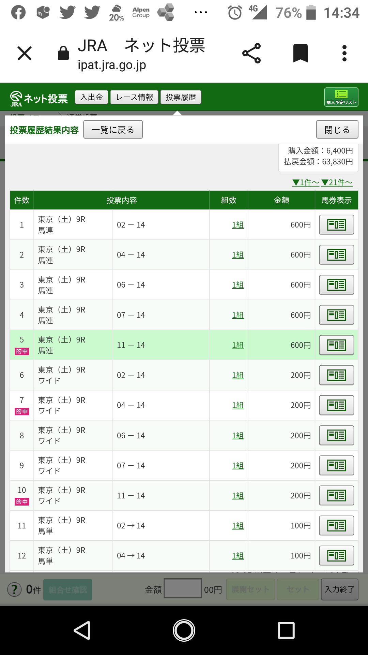Switch to the 投票履歴 tab
This screenshot has width=368, height=655.
[181, 97]
